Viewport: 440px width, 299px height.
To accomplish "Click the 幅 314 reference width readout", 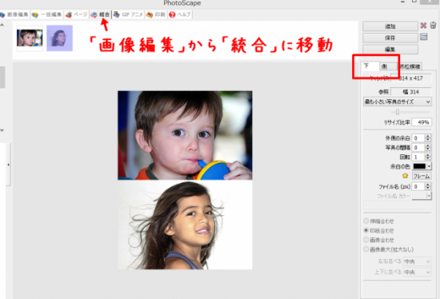I will coord(411,92).
